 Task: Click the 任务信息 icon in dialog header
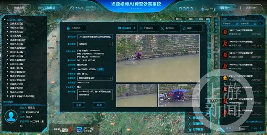point(68,28)
